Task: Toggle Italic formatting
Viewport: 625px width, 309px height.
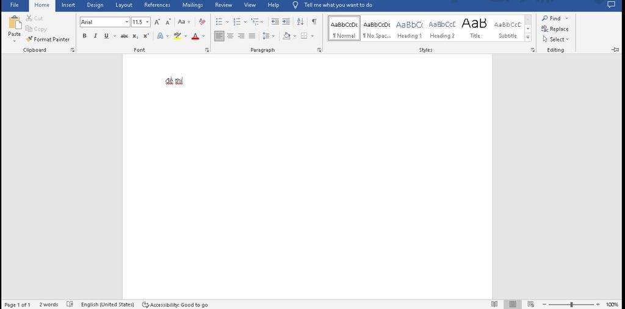Action: tap(95, 36)
